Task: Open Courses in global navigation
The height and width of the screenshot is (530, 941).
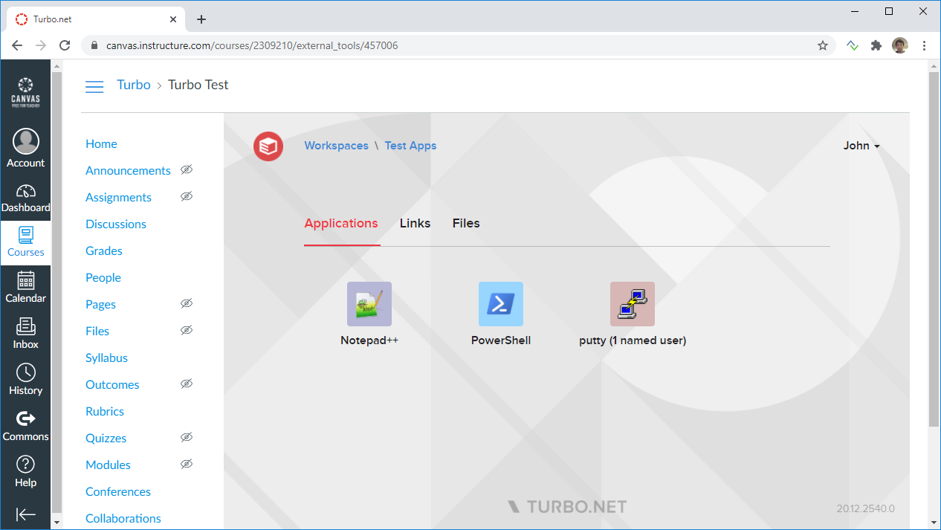Action: point(25,242)
